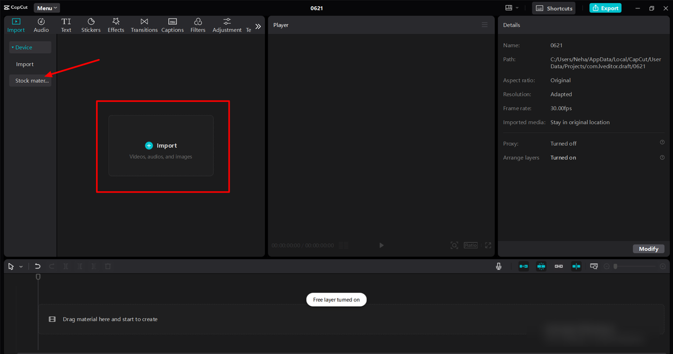673x354 pixels.
Task: Expand more tabs with double chevron
Action: pyautogui.click(x=258, y=26)
